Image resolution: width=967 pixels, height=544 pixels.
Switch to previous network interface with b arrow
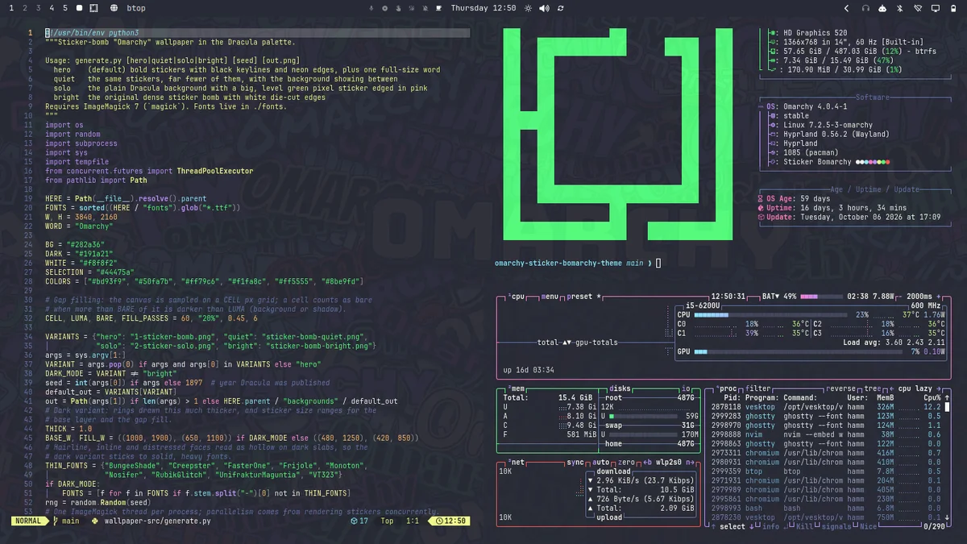pos(647,463)
